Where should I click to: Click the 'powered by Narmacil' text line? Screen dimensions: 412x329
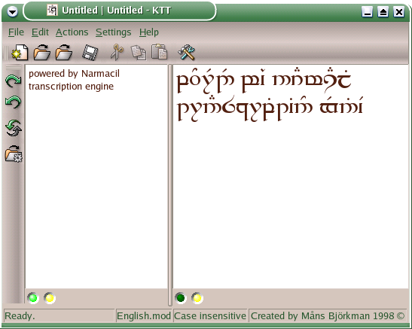[74, 74]
